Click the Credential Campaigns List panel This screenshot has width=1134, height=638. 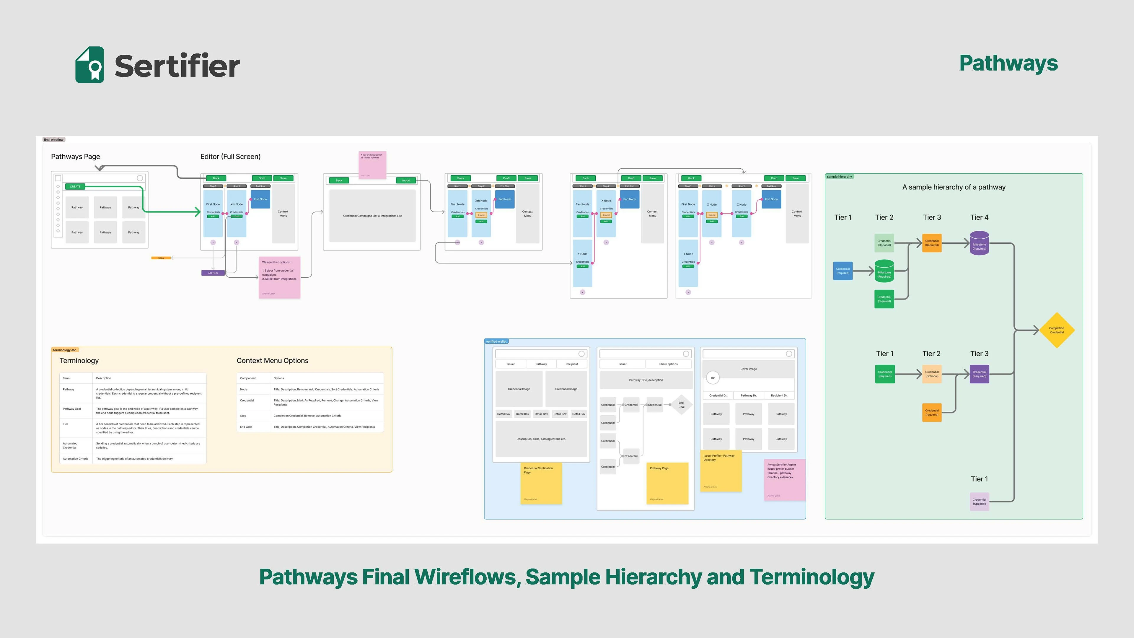coord(372,216)
